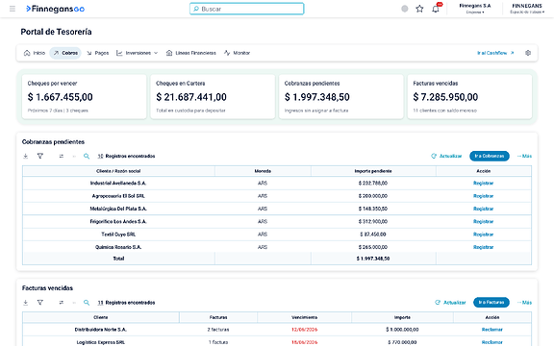Select the Cobros tab
554x346 pixels.
coord(65,53)
